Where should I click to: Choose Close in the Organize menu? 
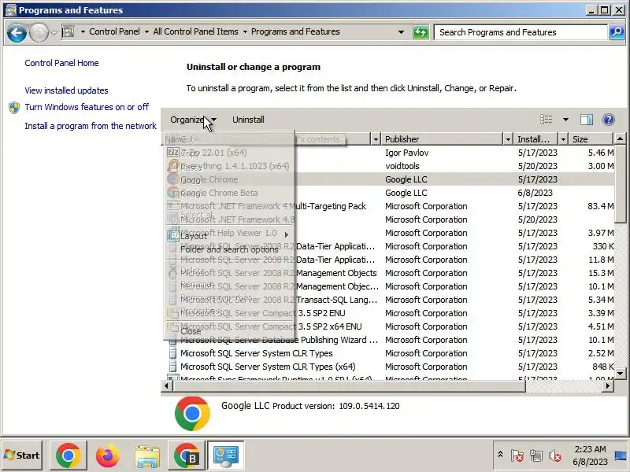tap(229, 331)
